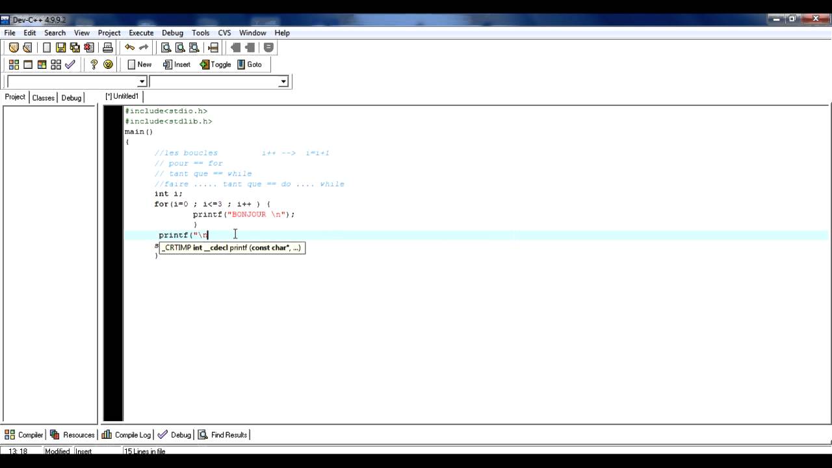The image size is (832, 468).
Task: Open the View menu
Action: coord(82,32)
